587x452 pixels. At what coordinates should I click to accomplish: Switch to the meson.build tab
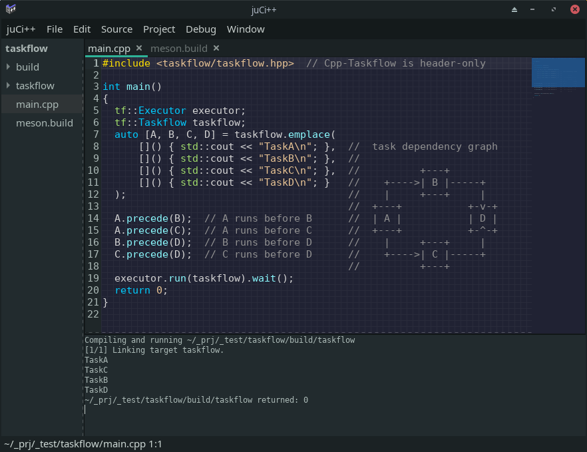pyautogui.click(x=179, y=49)
